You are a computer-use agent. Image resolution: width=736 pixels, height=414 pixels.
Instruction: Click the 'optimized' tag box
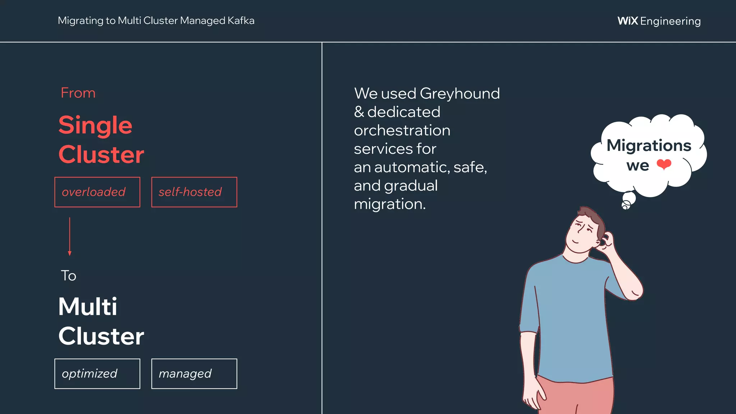point(97,374)
